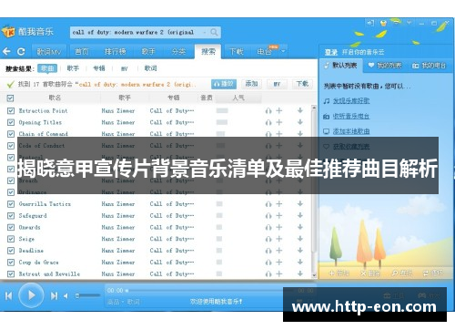Viewport: 455px width, 330px height.
Task: Click the song list scrollbar down arrow
Action: click(x=314, y=275)
